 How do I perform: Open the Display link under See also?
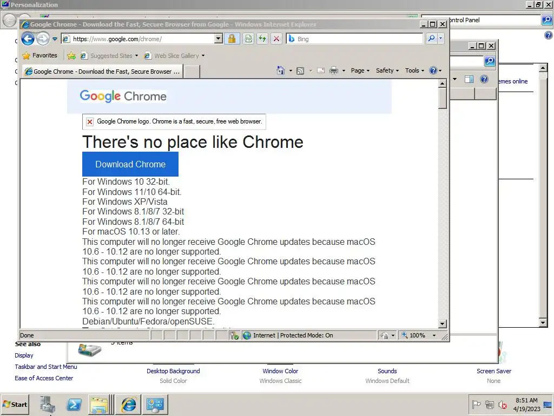pyautogui.click(x=24, y=355)
